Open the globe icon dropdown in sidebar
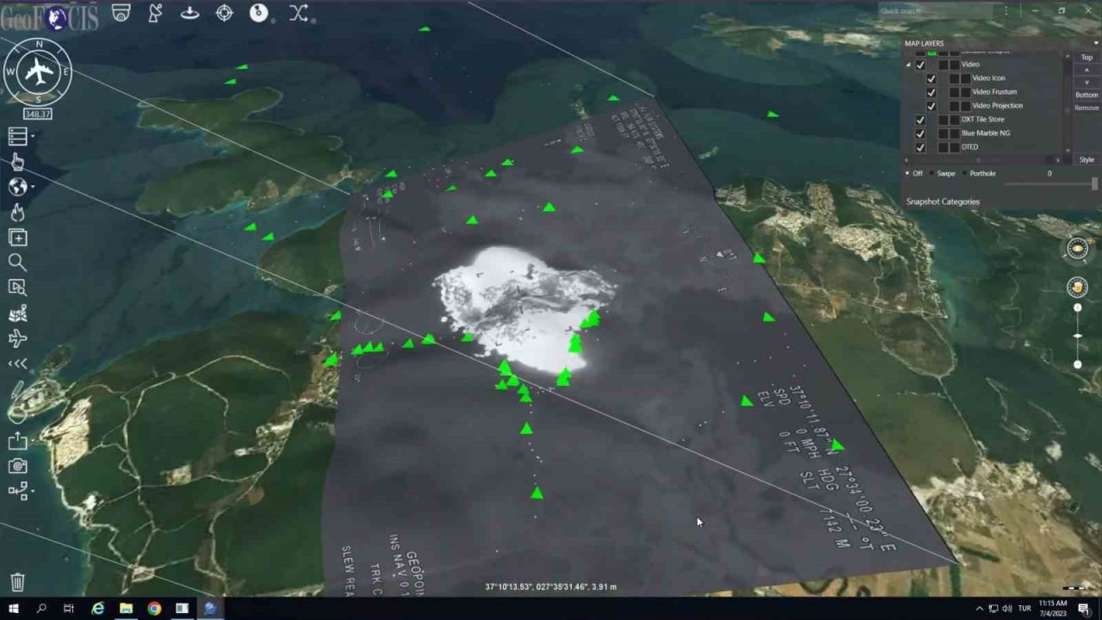 tap(33, 187)
